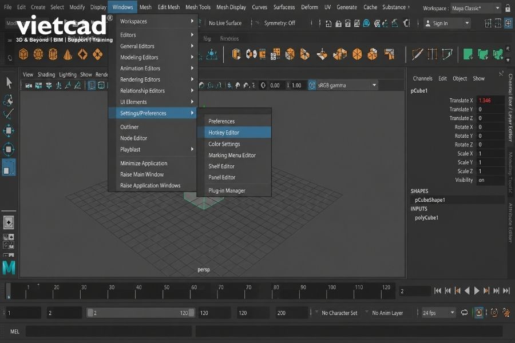
Task: Click the MEL command line input
Action: (108, 332)
